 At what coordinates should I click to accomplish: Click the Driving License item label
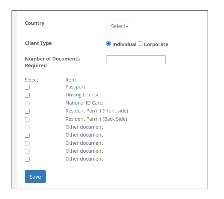[82, 95]
